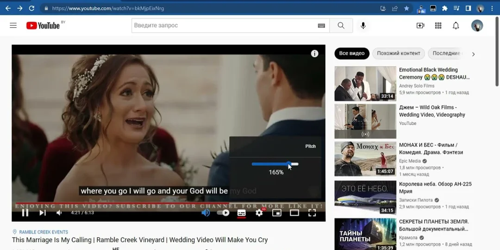Skip to the next video

pyautogui.click(x=43, y=212)
